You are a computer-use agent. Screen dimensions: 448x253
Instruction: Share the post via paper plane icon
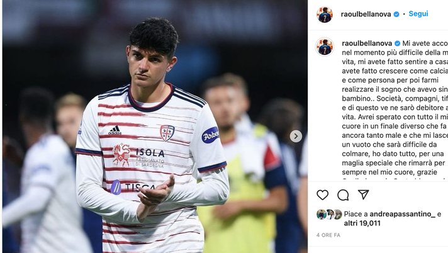[x=364, y=194]
